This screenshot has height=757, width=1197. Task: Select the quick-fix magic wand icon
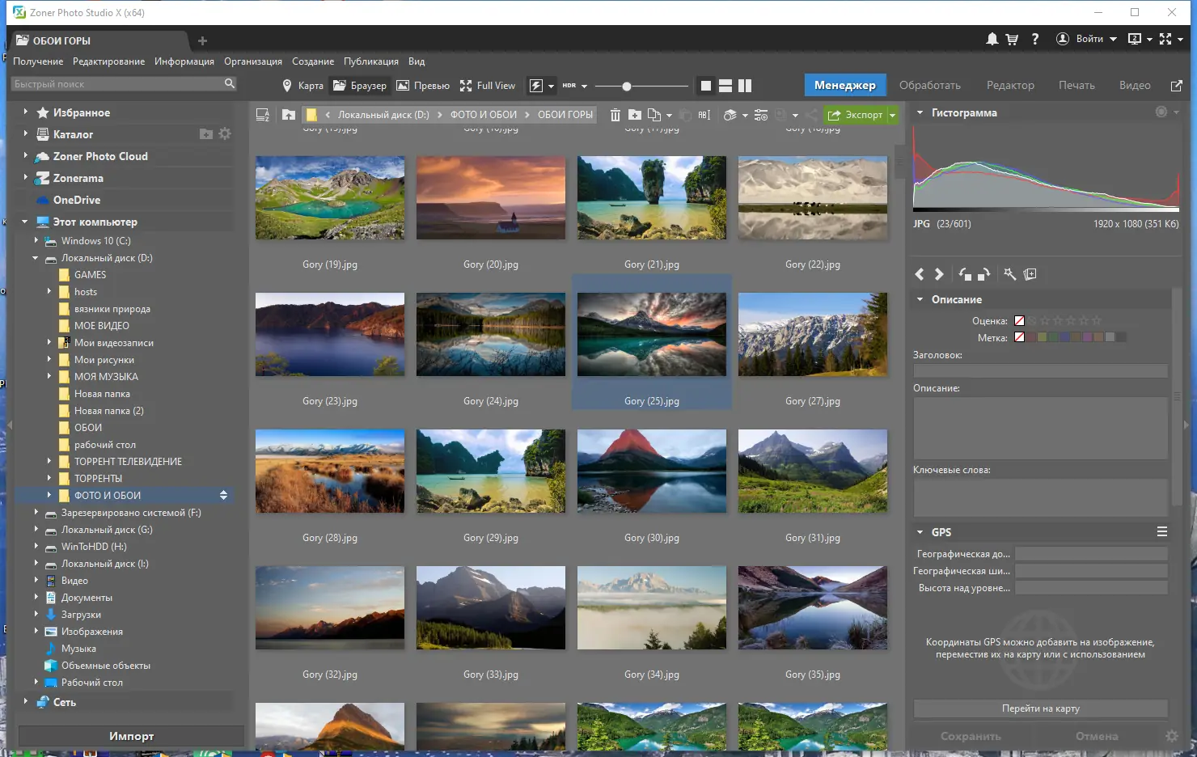tap(1009, 274)
